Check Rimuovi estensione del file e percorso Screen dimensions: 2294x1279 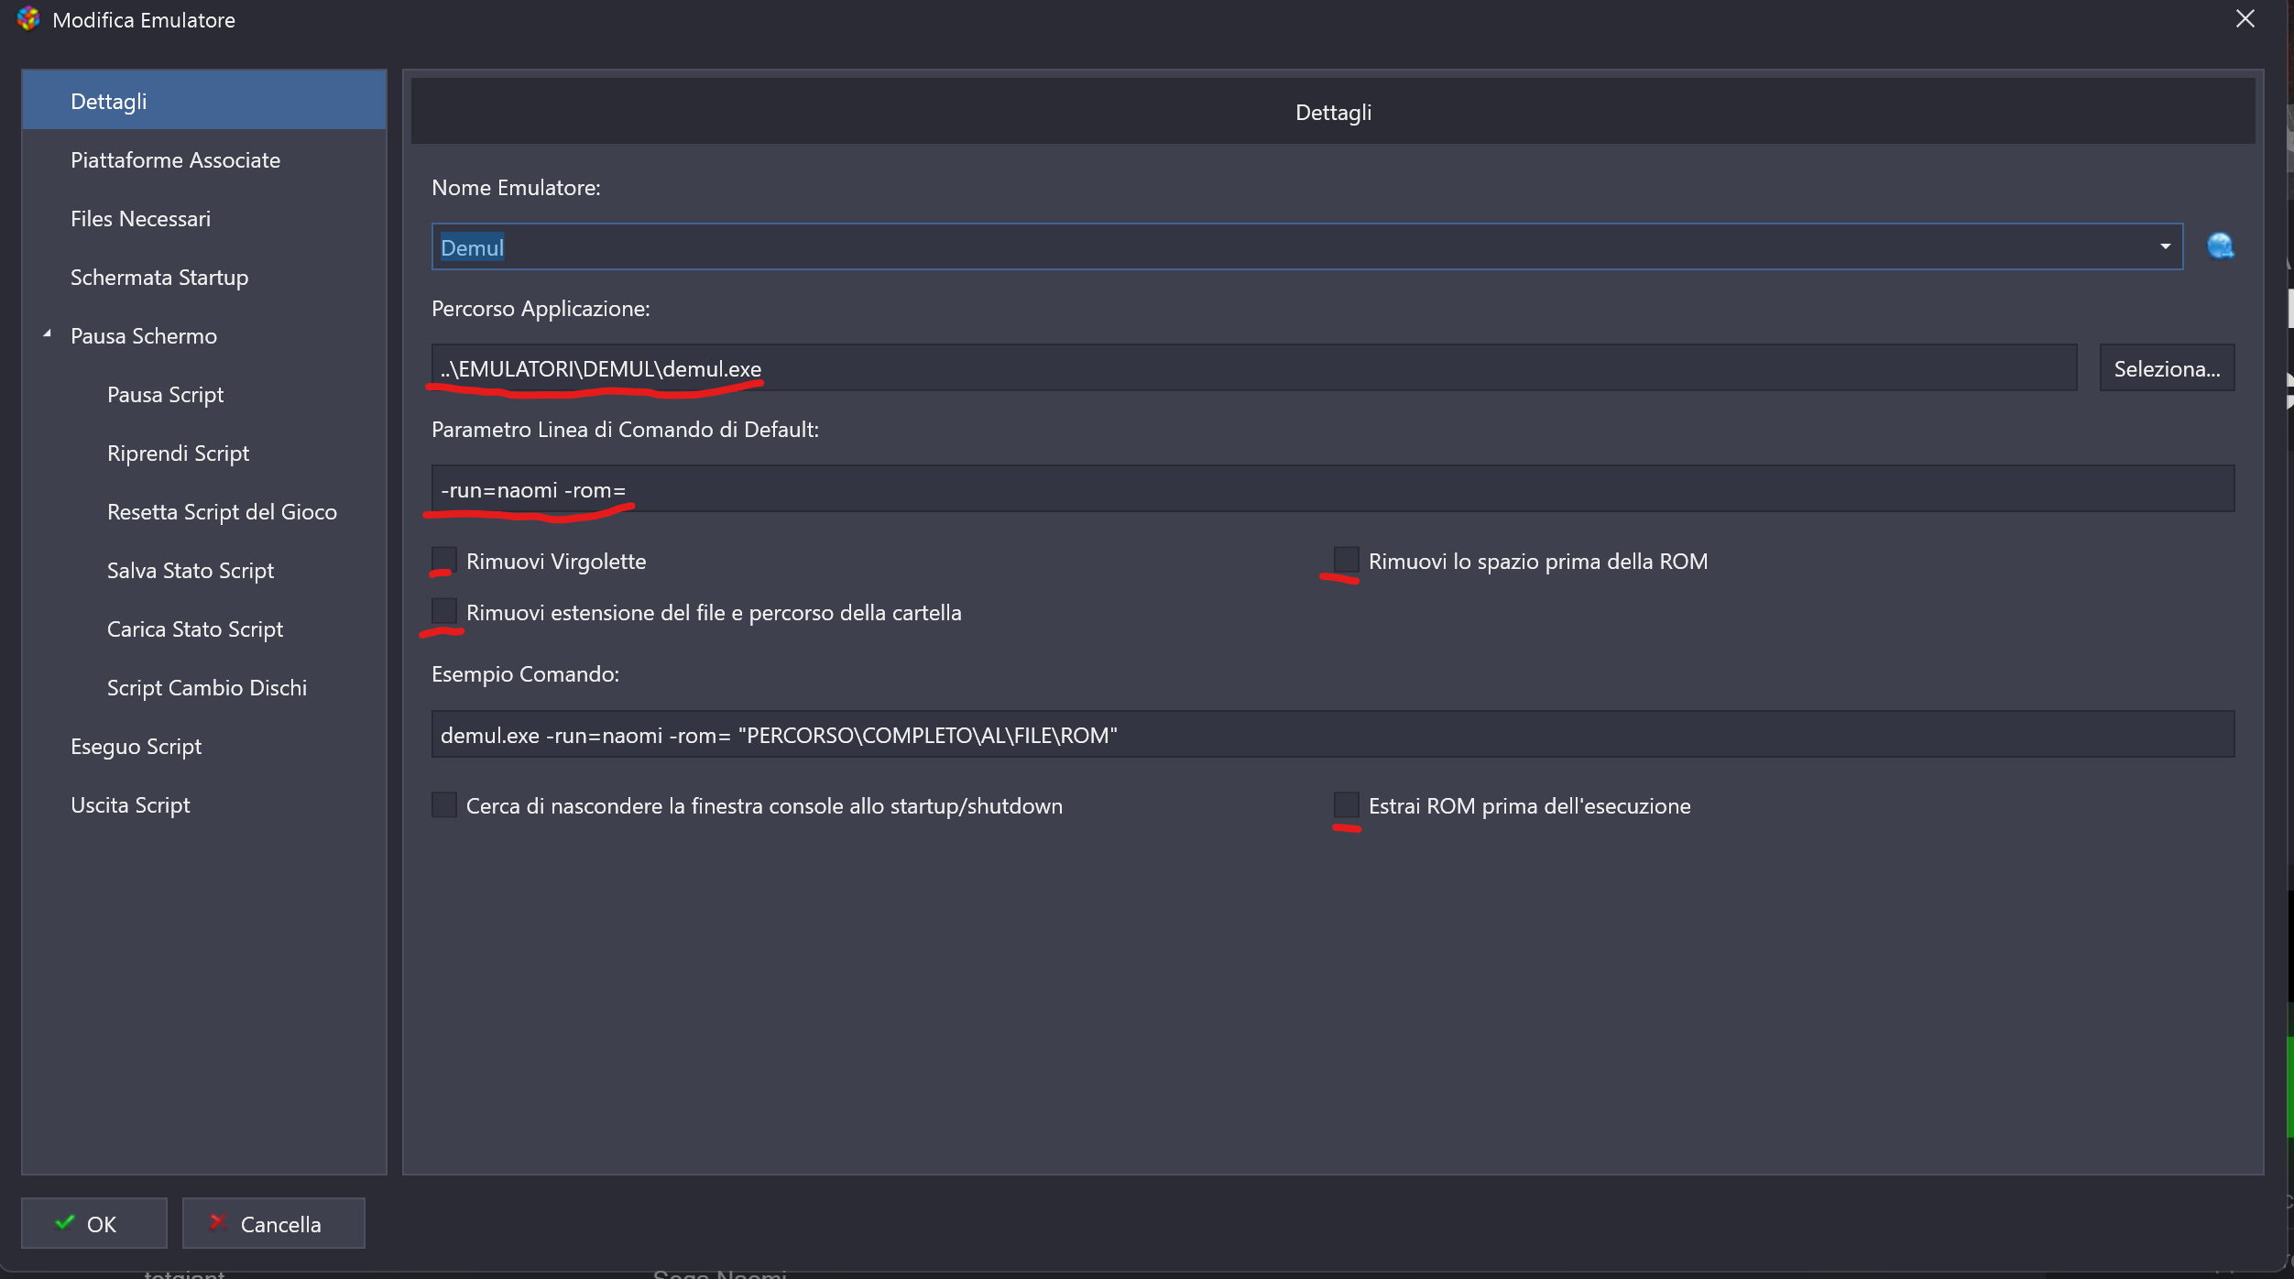[x=444, y=611]
